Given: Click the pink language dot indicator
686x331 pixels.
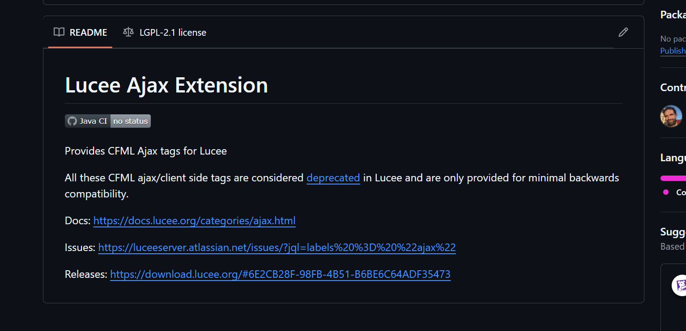Looking at the screenshot, I should click(x=666, y=192).
